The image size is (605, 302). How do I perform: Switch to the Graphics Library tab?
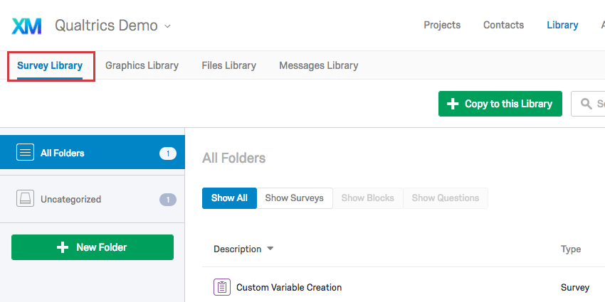click(x=142, y=65)
